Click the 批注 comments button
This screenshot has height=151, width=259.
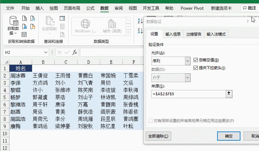250,8
